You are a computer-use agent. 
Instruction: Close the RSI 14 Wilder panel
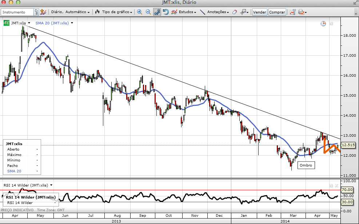tap(336, 186)
